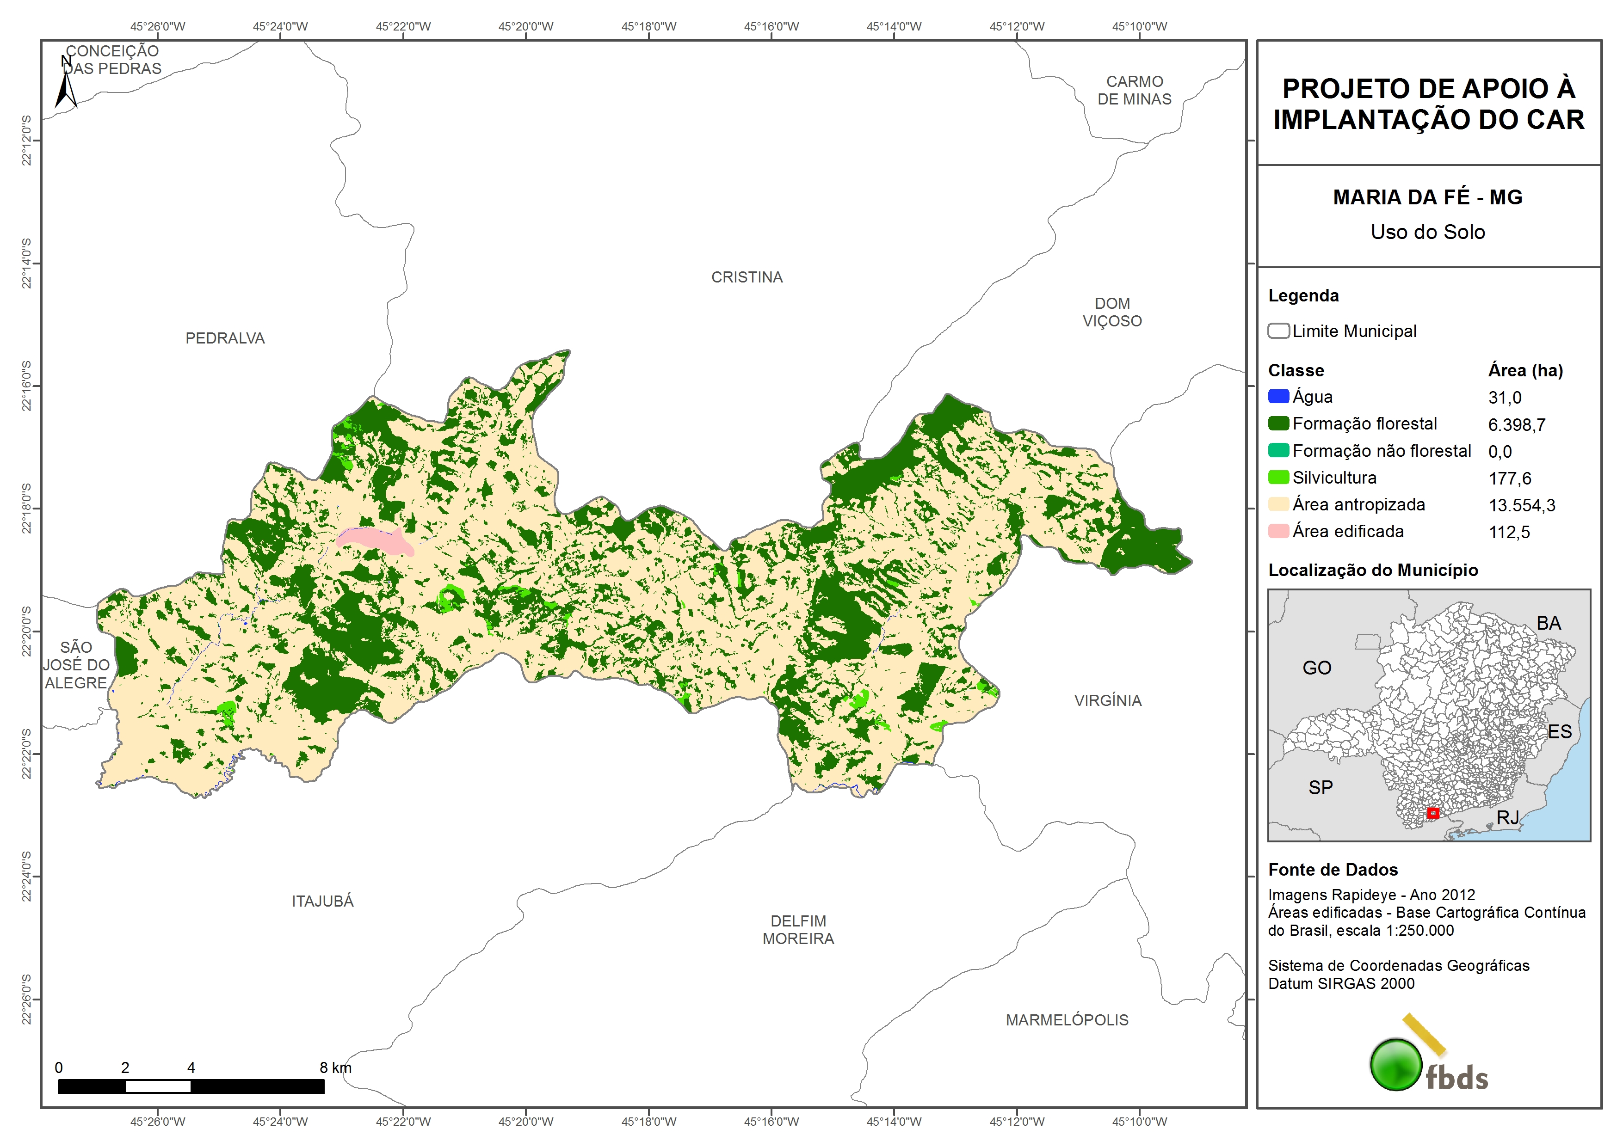Click the teal Formação não florestal swatch
1623x1147 pixels.
(1278, 450)
